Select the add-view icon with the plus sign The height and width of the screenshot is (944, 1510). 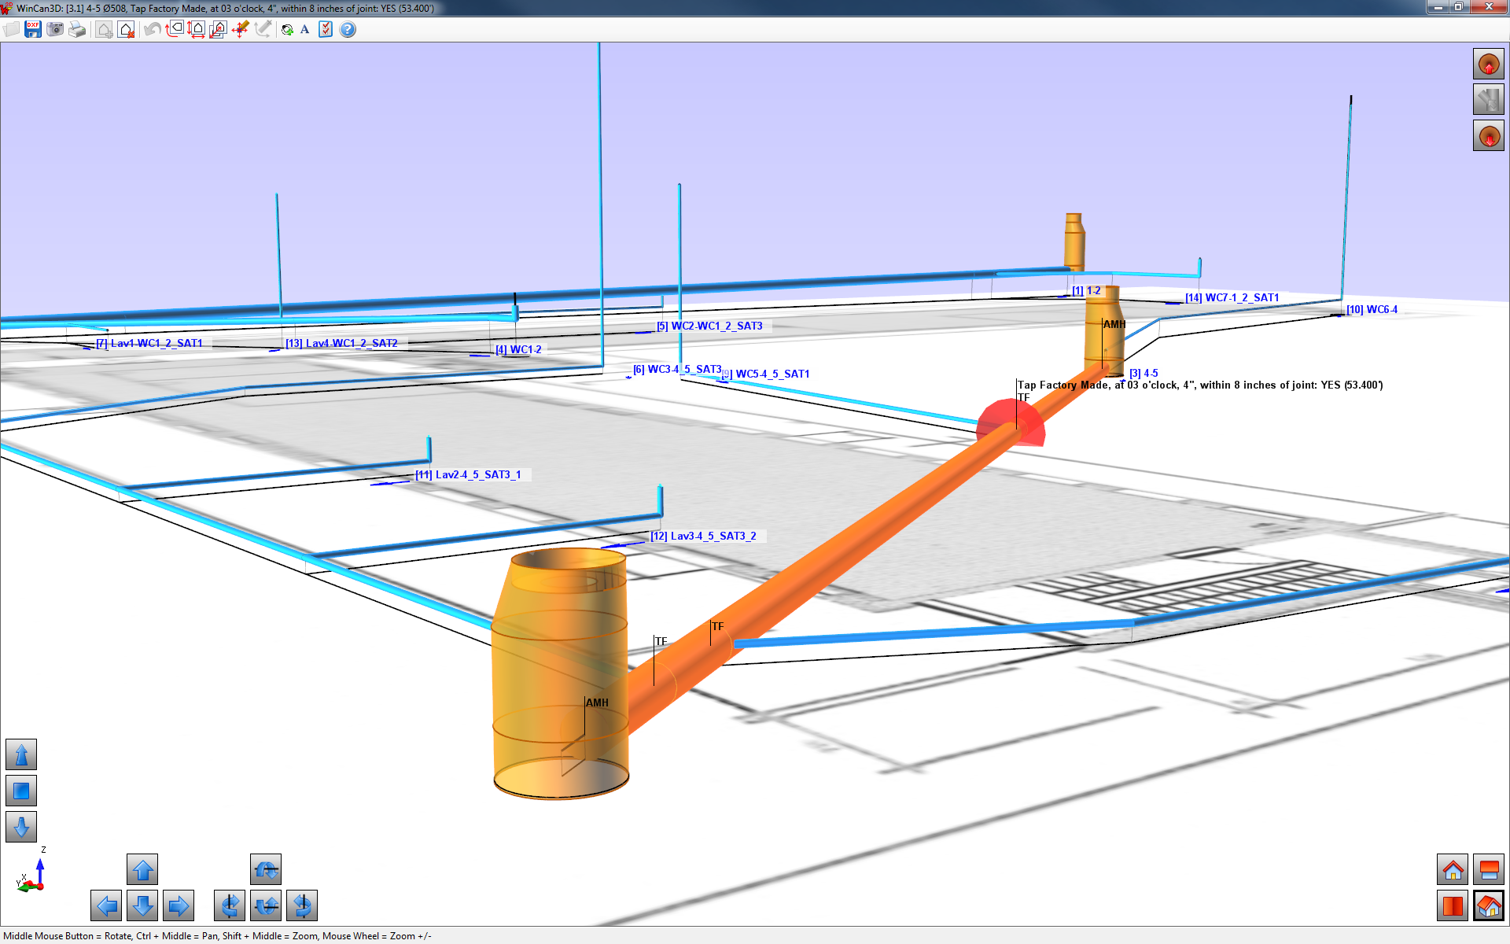pos(104,29)
